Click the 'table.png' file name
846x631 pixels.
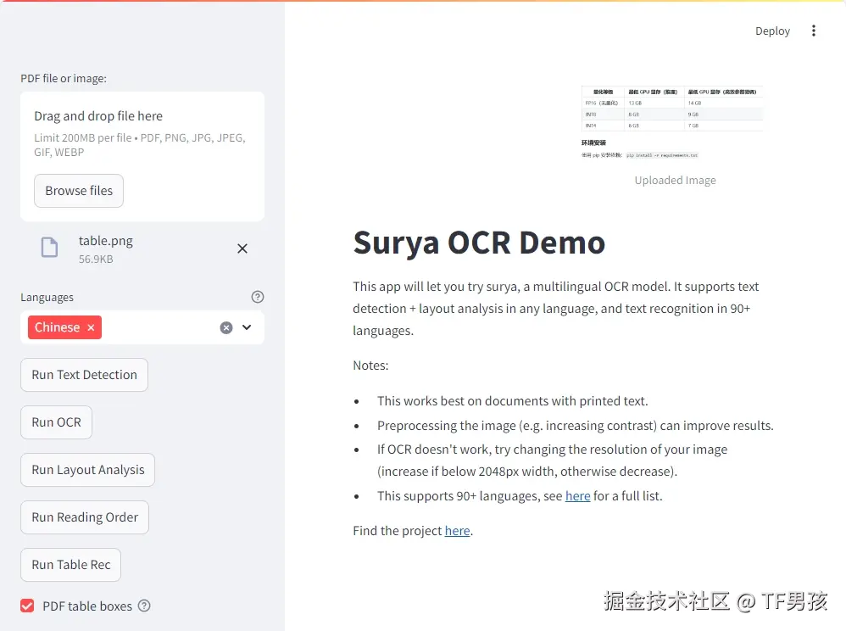coord(106,241)
